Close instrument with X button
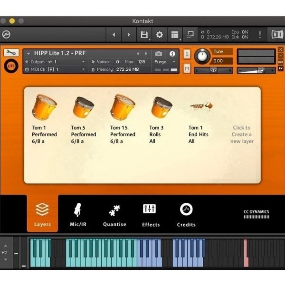 tap(281, 49)
